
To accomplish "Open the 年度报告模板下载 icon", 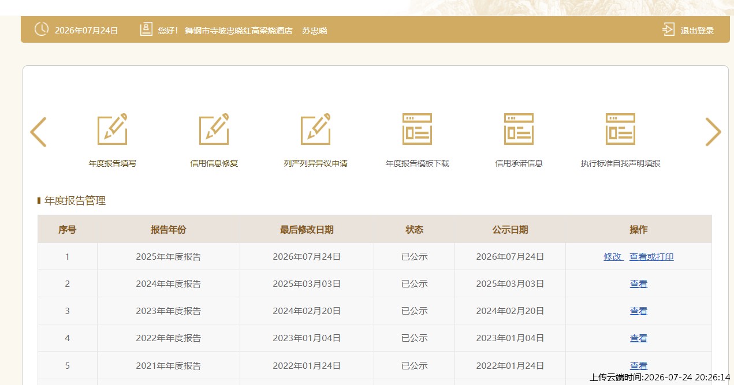I will (x=417, y=129).
